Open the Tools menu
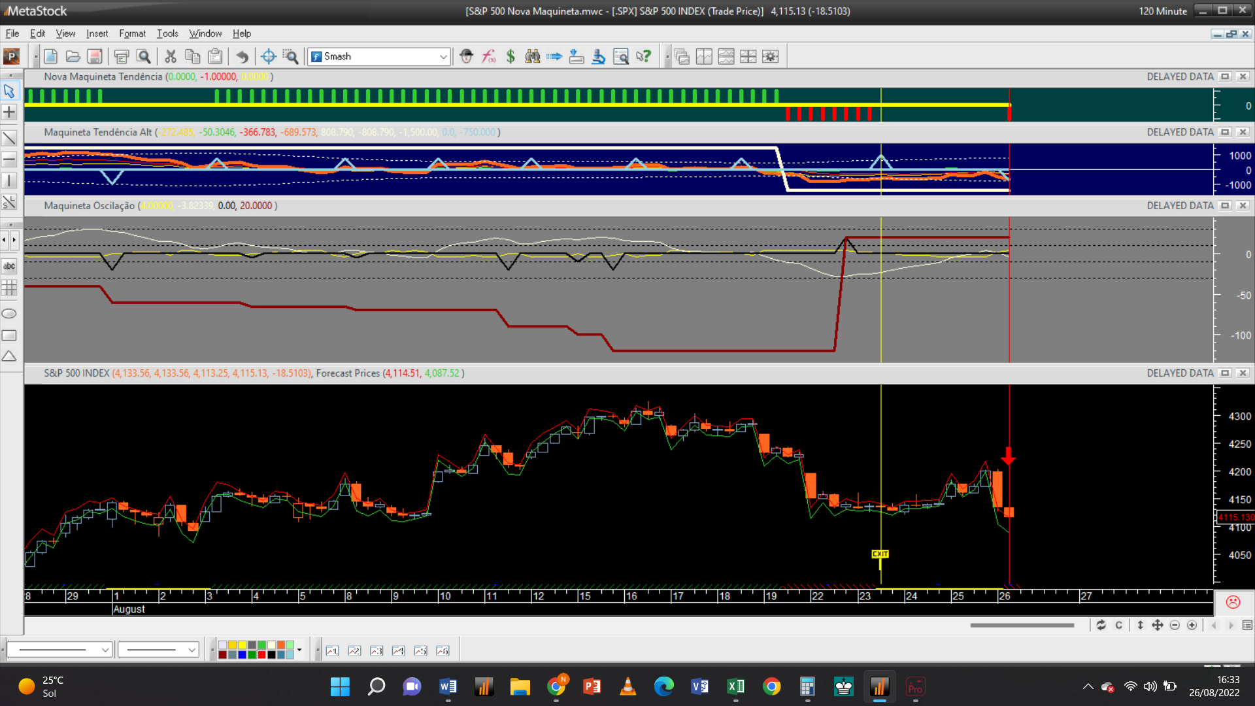This screenshot has height=706, width=1255. point(167,33)
